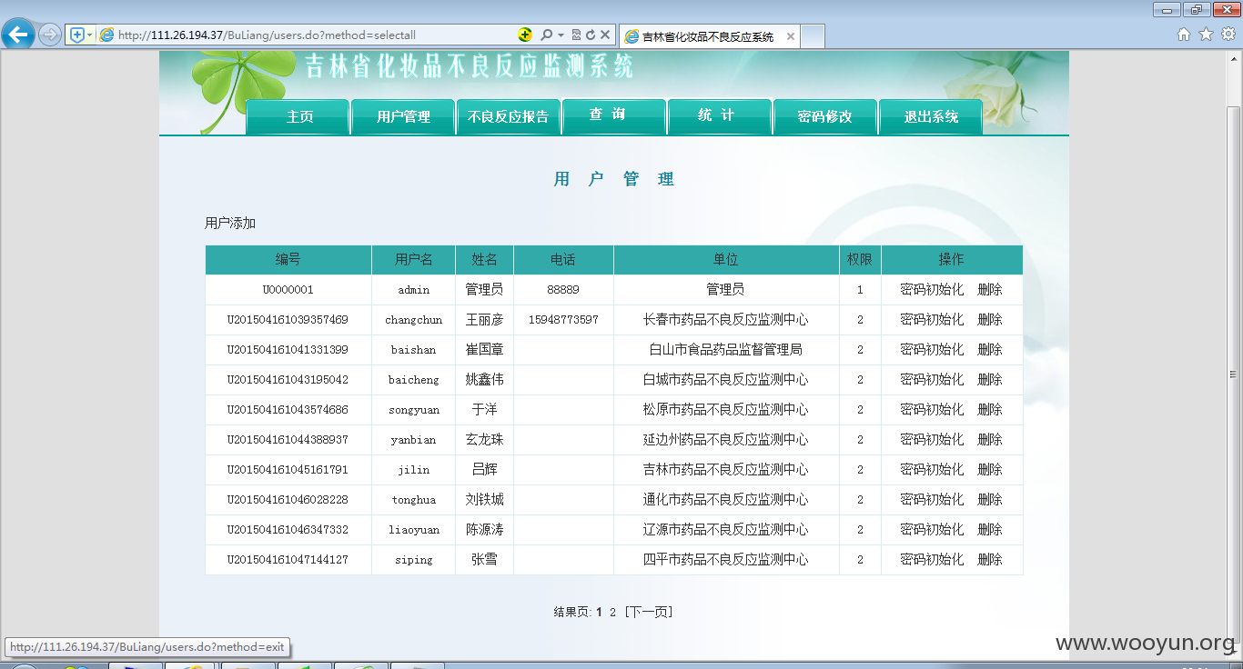Image resolution: width=1243 pixels, height=669 pixels.
Task: Click the 用户添加 link
Action: (230, 223)
